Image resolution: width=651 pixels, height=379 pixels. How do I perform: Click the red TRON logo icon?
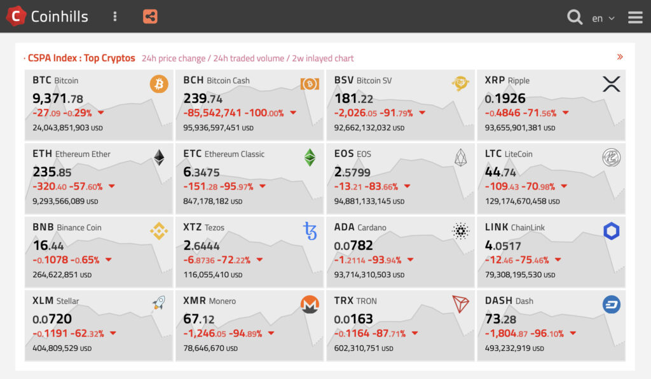(460, 304)
